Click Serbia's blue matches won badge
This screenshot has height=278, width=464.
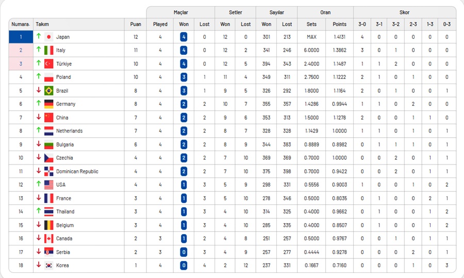coord(184,252)
